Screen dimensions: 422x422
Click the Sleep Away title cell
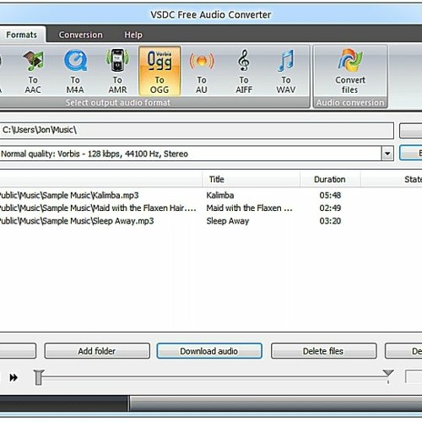coord(228,221)
